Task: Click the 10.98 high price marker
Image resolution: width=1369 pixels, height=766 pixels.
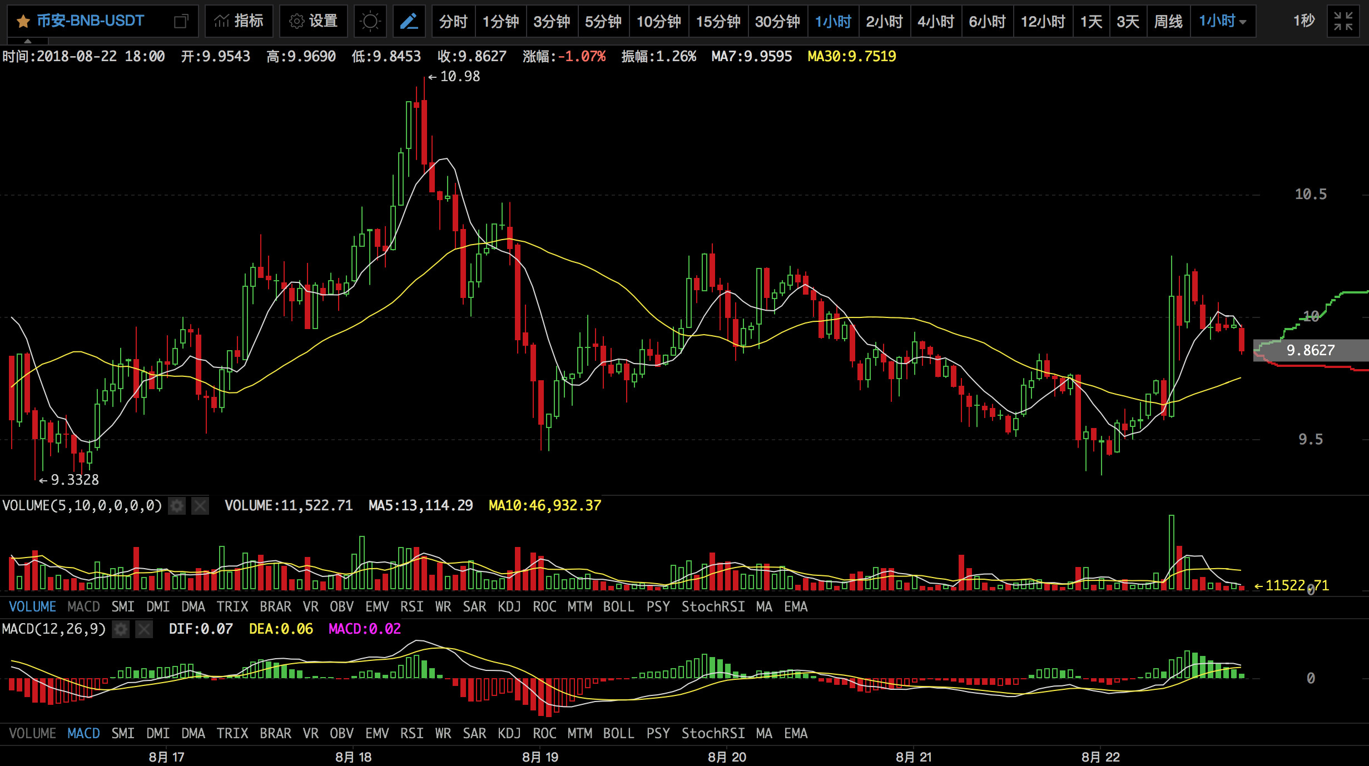Action: pyautogui.click(x=454, y=77)
